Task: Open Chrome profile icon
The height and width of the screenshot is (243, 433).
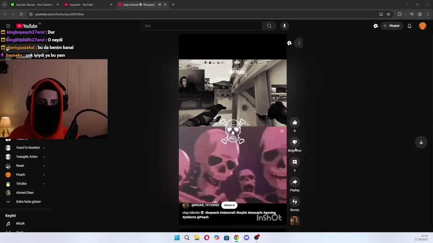Action: pos(420,14)
